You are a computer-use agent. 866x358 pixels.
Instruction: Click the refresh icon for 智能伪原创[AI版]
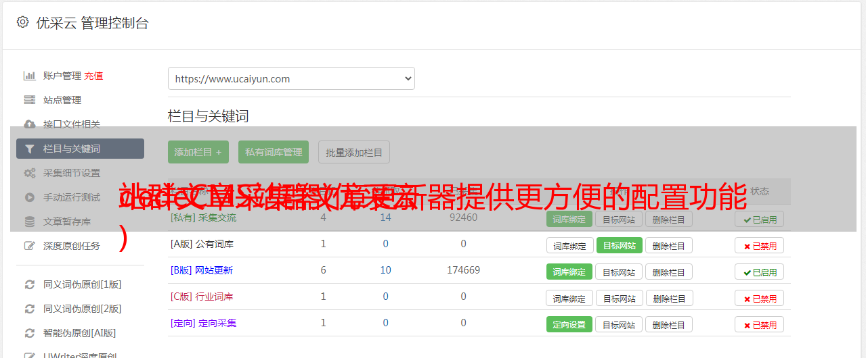coord(29,333)
